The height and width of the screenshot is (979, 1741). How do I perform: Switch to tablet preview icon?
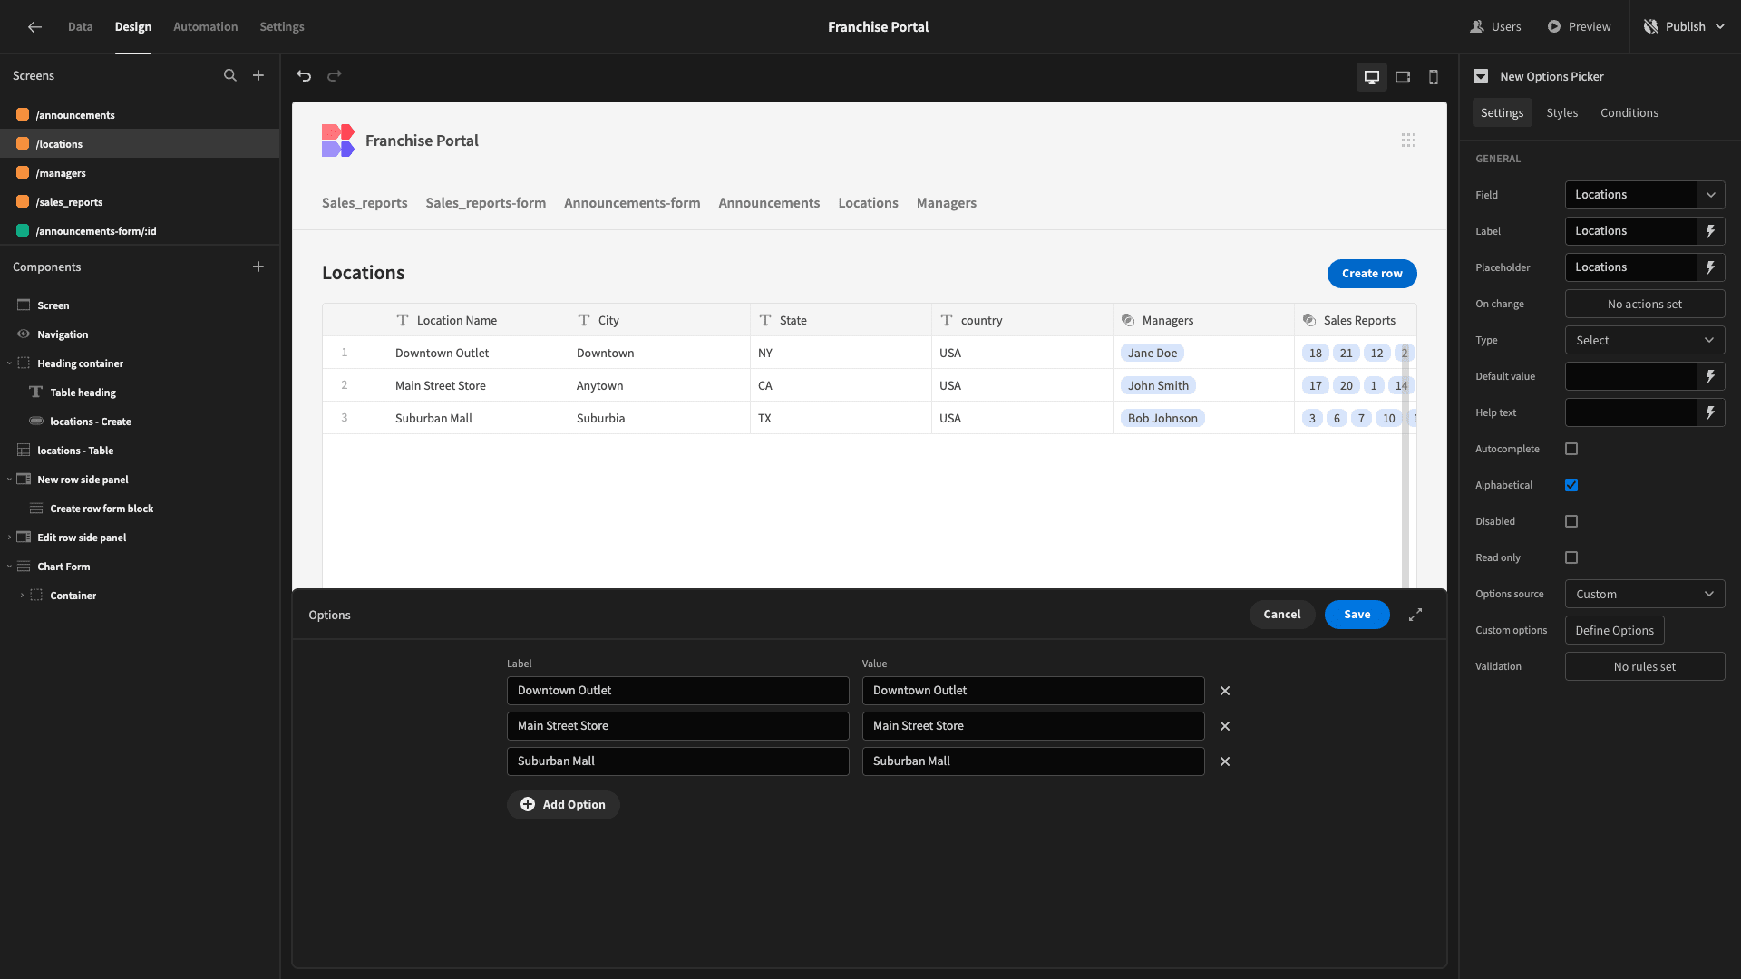(x=1403, y=77)
